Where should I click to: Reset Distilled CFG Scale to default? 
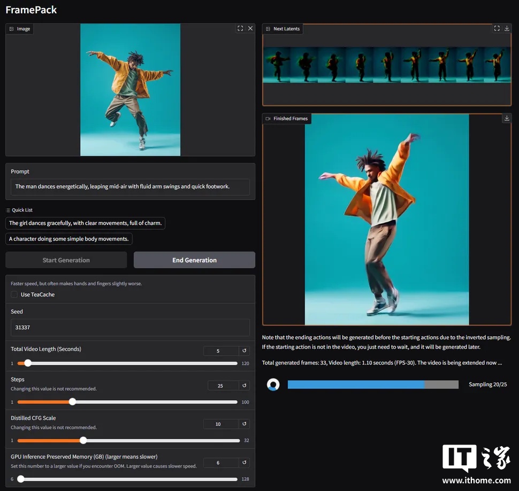pyautogui.click(x=245, y=424)
